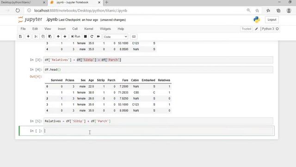Screen dimensions: 296x167
Task: Click the Jupyter logo
Action: (30, 19)
